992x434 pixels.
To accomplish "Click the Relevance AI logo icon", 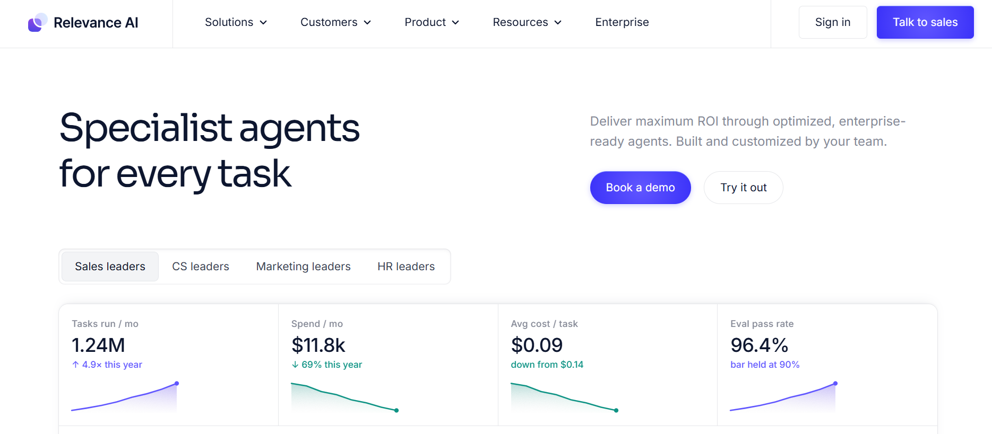I will coord(38,22).
